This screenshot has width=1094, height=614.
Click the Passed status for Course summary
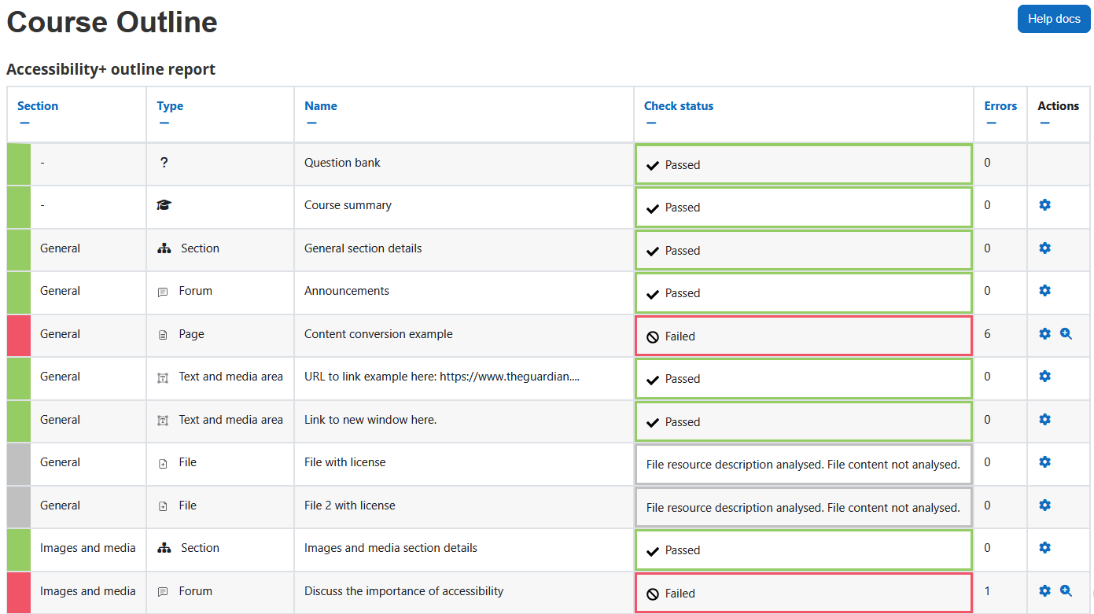tap(804, 208)
